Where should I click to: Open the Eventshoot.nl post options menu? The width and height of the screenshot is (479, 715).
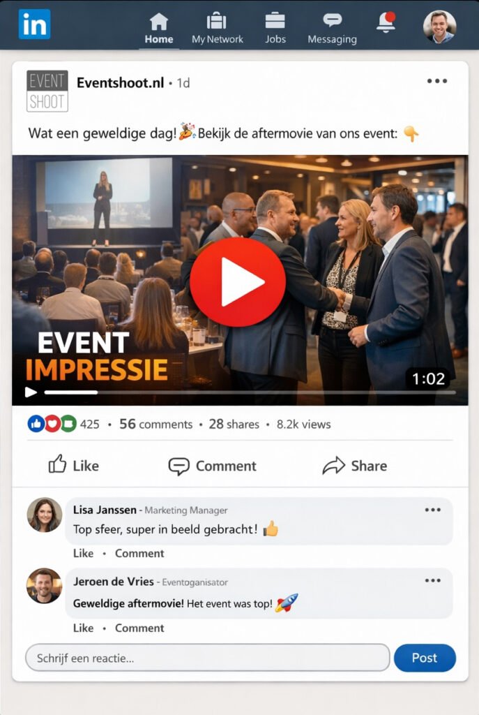(x=437, y=81)
